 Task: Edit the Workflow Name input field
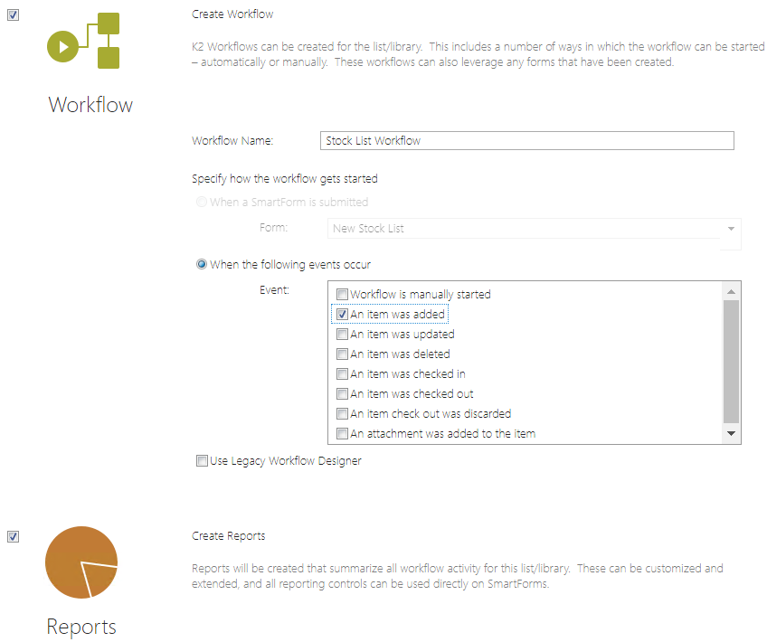(526, 141)
